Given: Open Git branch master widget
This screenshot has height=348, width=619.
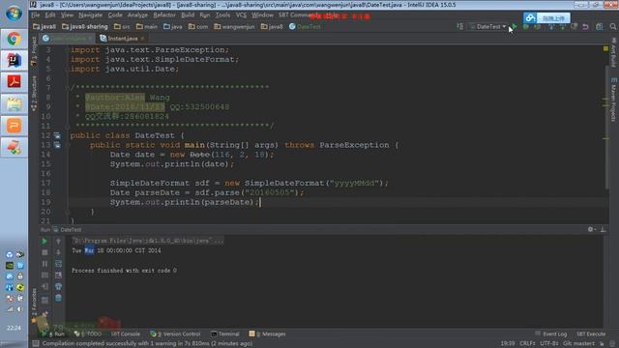Looking at the screenshot, I should click(578, 343).
